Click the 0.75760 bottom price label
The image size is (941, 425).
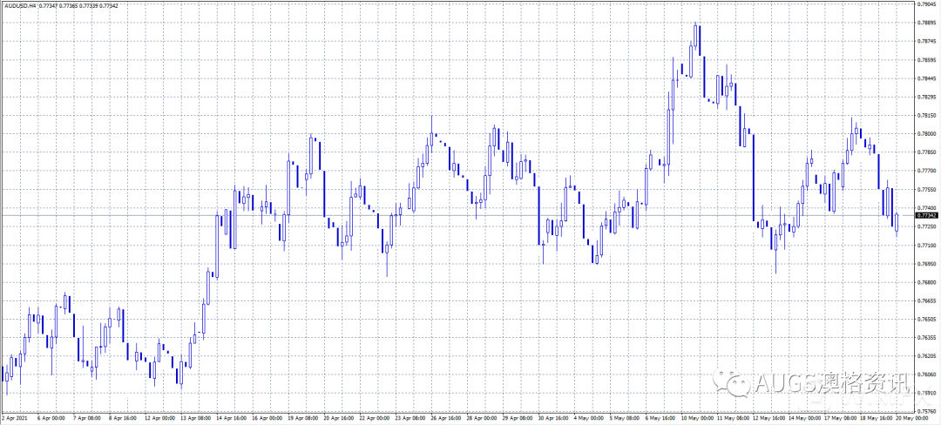[927, 412]
